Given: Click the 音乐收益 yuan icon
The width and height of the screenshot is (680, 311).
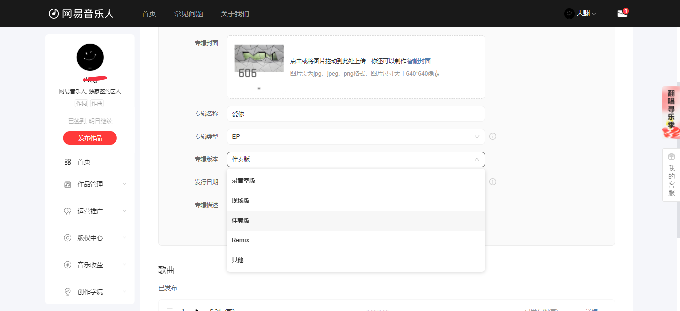Looking at the screenshot, I should click(x=68, y=265).
